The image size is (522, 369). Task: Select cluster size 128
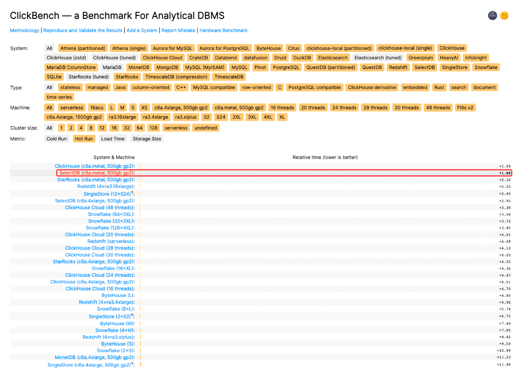(154, 128)
